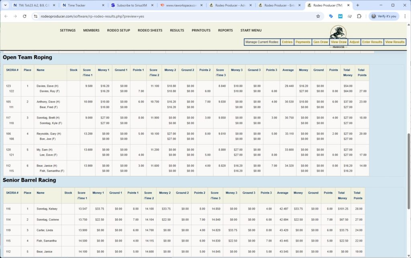The width and height of the screenshot is (411, 258).
Task: Click the blue shopping tag extension icon
Action: pos(330,16)
